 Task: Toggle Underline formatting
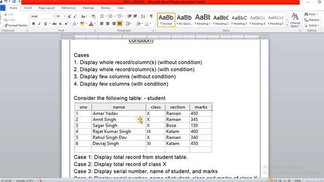(46, 24)
